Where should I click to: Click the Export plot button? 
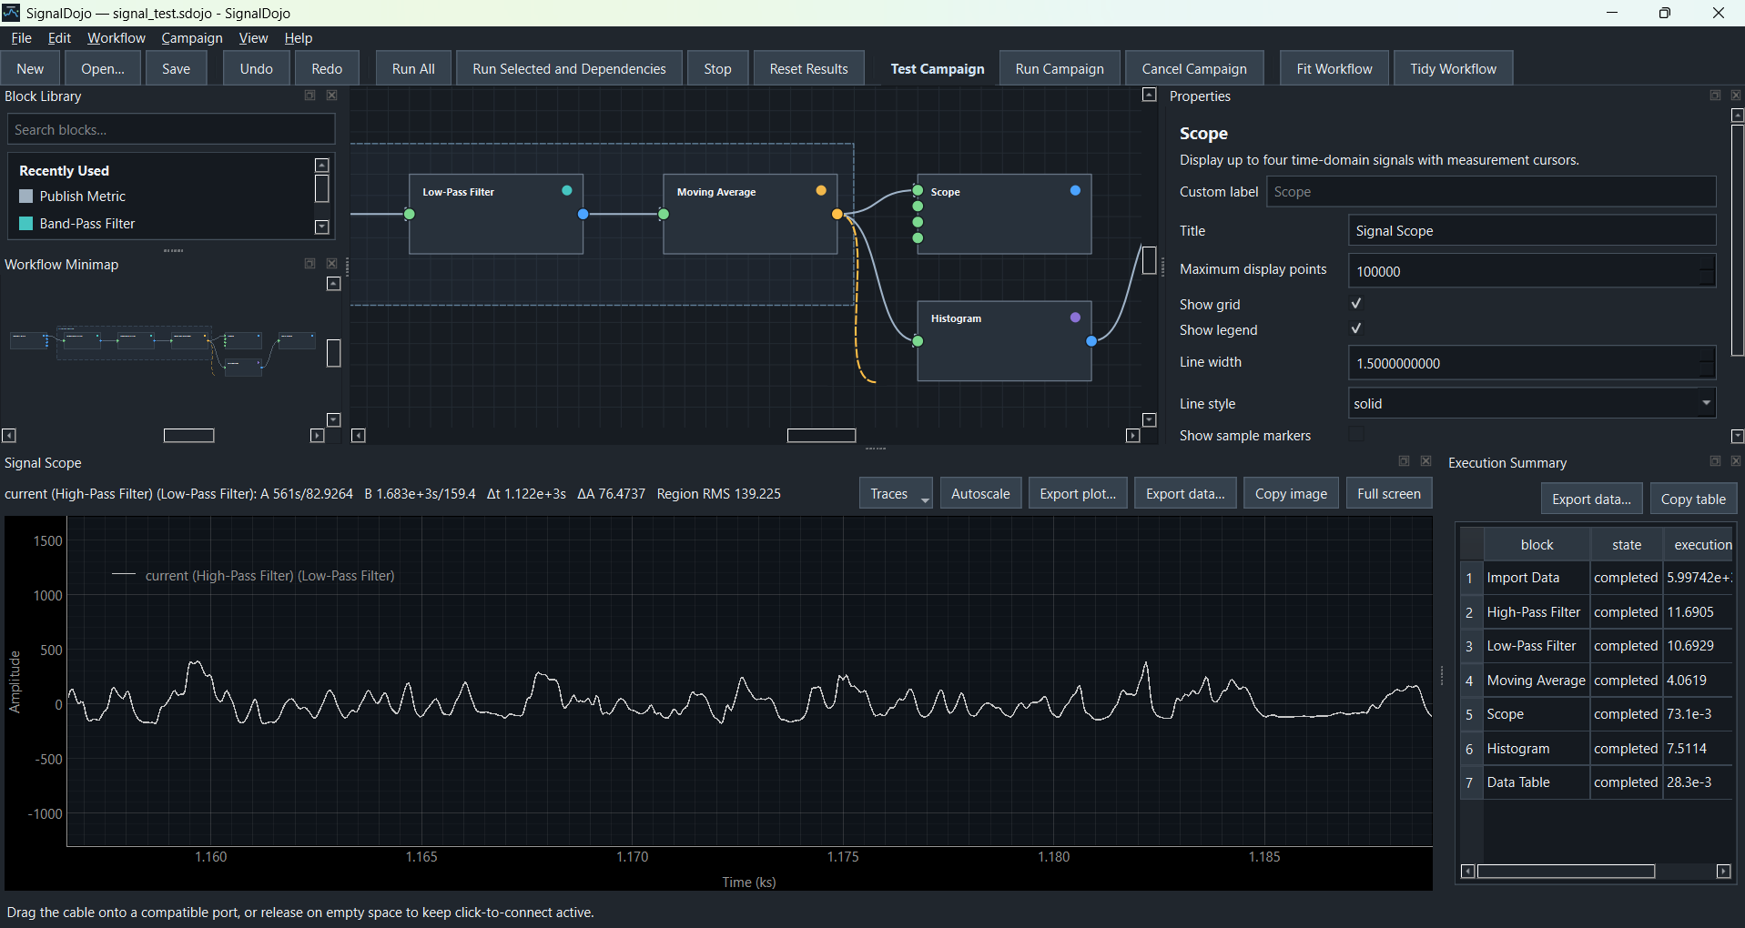tap(1078, 494)
